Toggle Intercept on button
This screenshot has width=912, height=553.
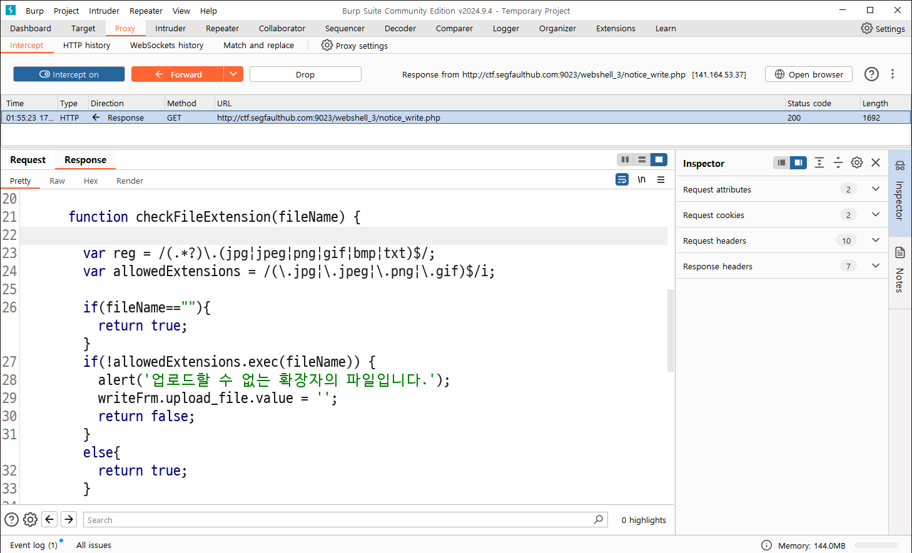click(69, 74)
